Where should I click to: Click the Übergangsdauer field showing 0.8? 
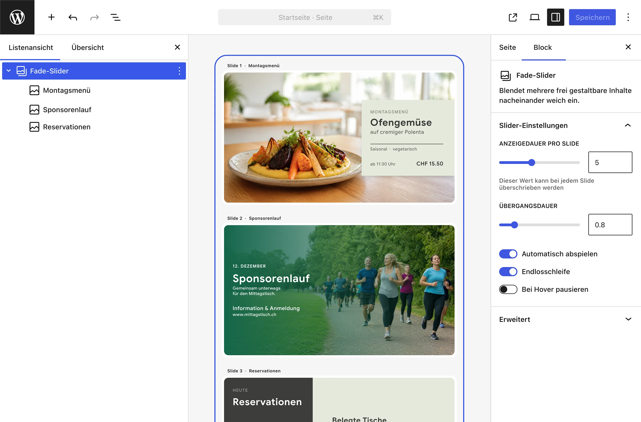tap(610, 225)
